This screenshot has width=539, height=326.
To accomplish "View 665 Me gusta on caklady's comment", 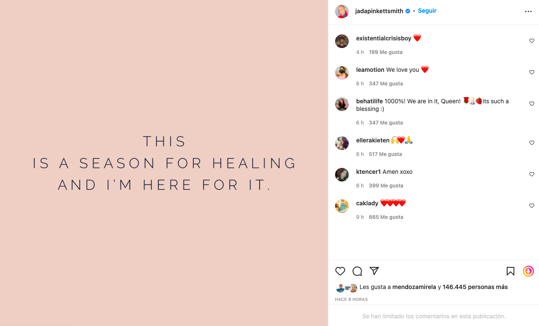I will point(386,217).
